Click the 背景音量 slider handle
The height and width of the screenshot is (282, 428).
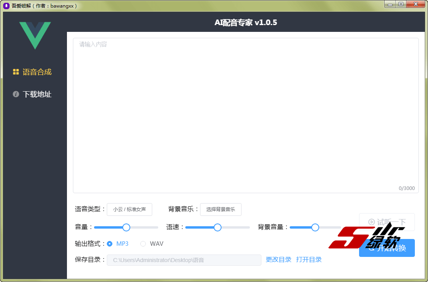tap(315, 227)
